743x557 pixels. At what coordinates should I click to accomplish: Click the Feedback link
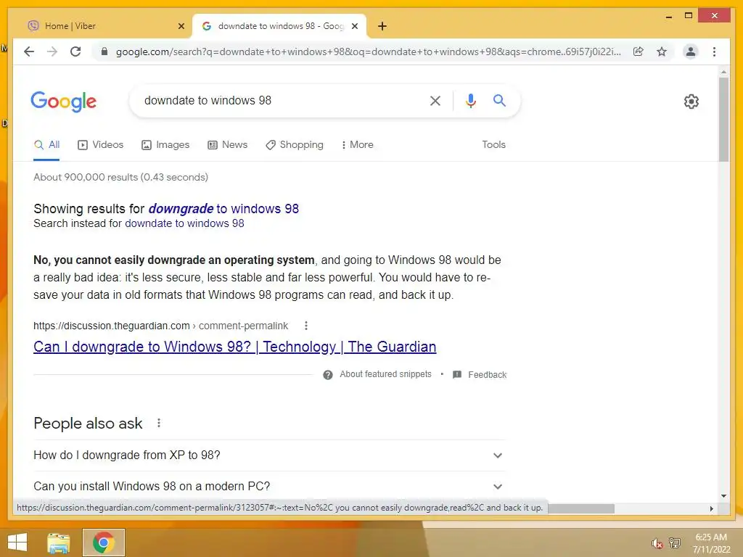coord(487,375)
